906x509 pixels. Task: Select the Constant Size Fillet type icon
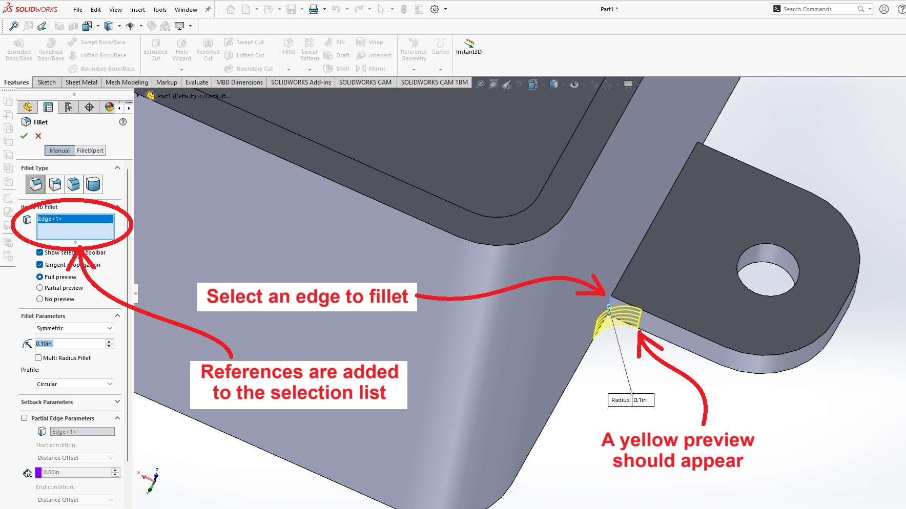click(35, 184)
